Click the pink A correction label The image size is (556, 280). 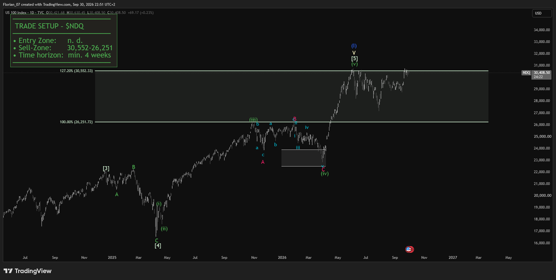point(263,162)
